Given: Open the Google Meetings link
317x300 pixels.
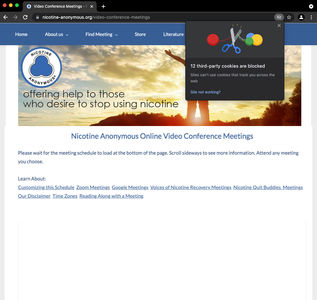Looking at the screenshot, I should pyautogui.click(x=130, y=187).
